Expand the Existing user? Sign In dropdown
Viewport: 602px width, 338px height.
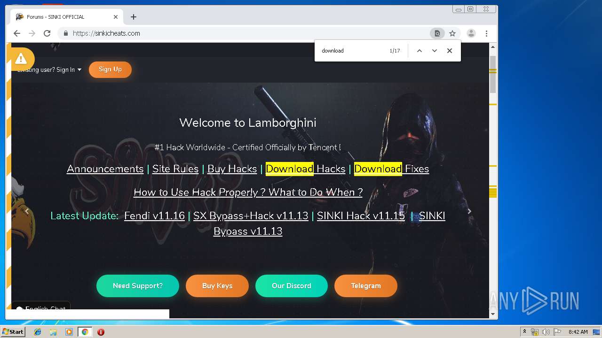tap(49, 69)
